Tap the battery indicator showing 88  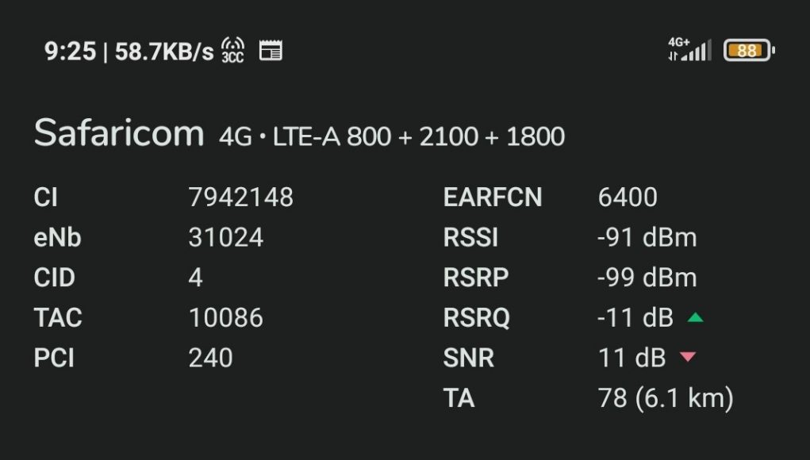coord(749,50)
